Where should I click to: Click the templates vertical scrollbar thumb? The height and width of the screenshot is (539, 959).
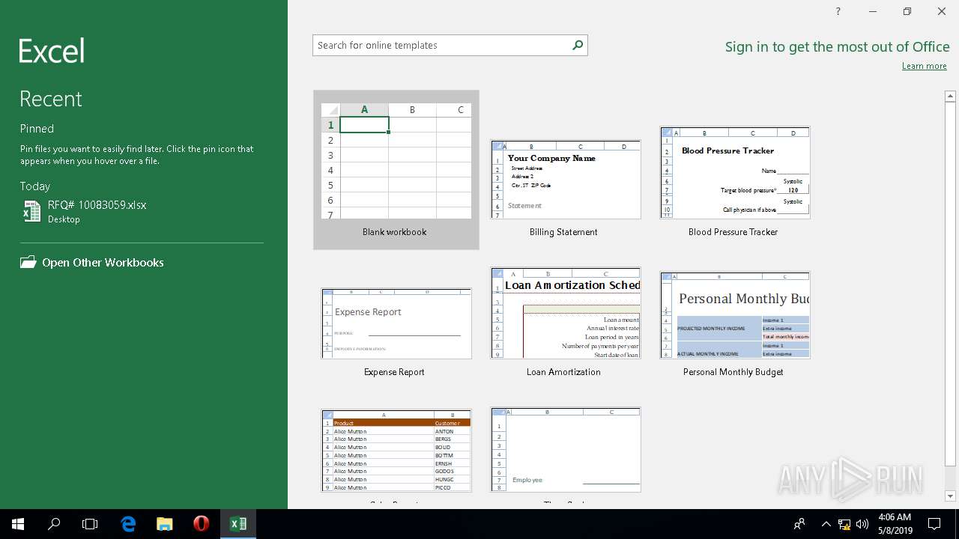pyautogui.click(x=950, y=284)
